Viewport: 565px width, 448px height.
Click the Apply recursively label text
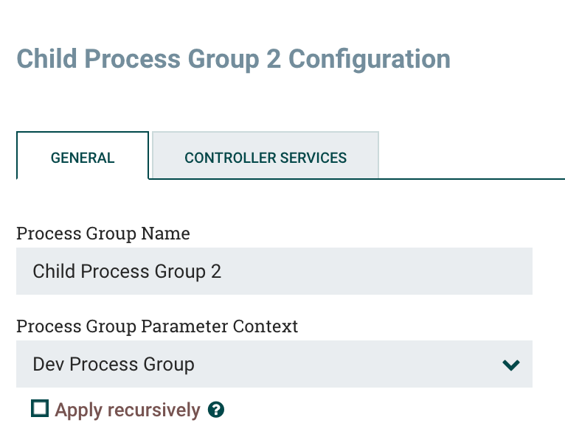127,410
